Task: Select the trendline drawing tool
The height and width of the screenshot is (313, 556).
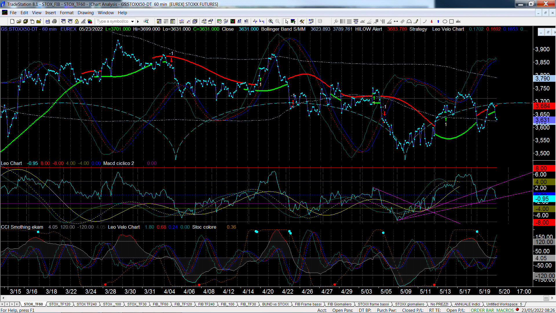Action: tap(336, 21)
